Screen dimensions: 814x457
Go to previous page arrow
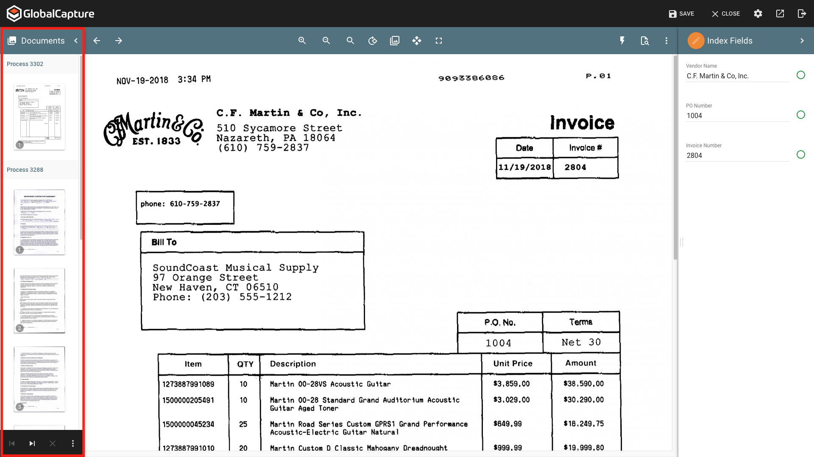click(97, 41)
